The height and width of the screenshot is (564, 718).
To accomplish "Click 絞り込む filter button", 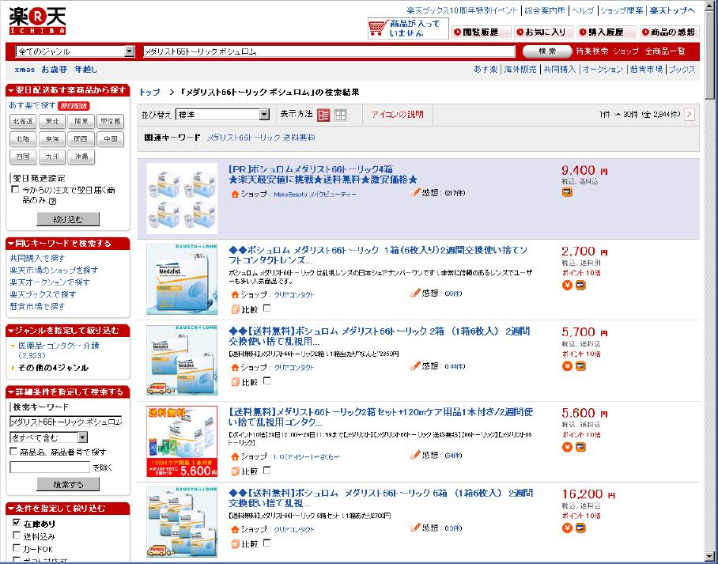I will tap(68, 219).
